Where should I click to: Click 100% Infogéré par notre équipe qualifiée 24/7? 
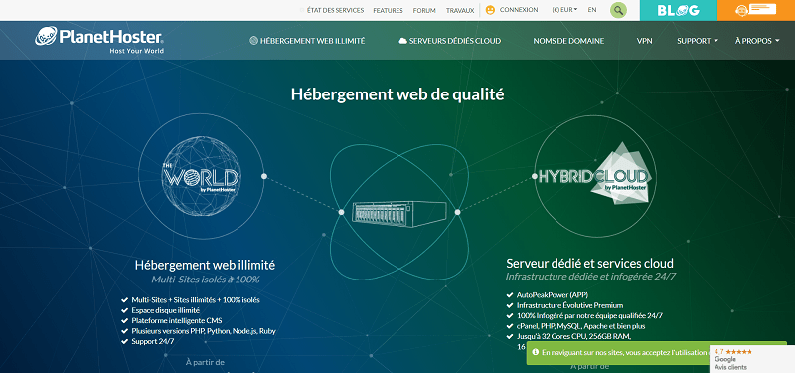coord(589,315)
